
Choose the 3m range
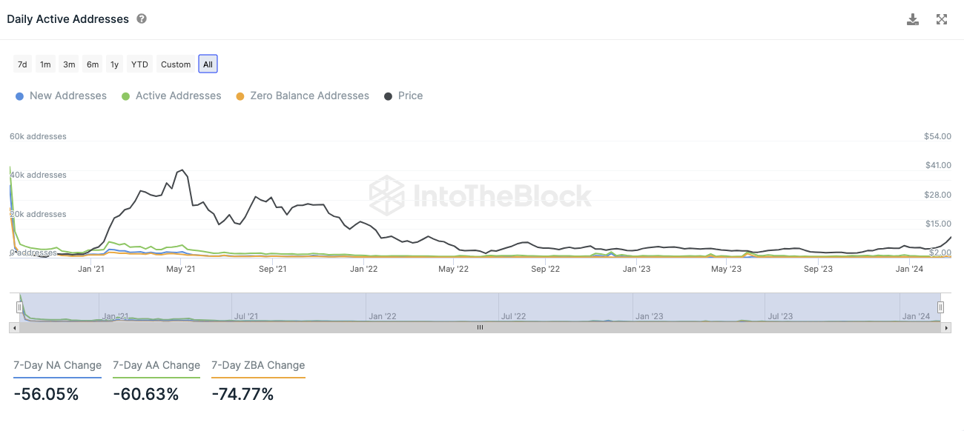click(x=69, y=64)
